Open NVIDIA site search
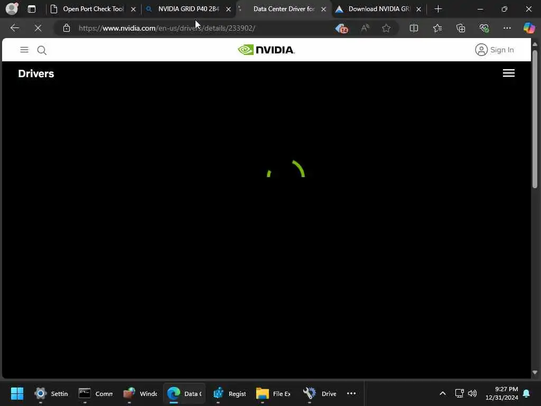This screenshot has width=541, height=406. pyautogui.click(x=42, y=50)
